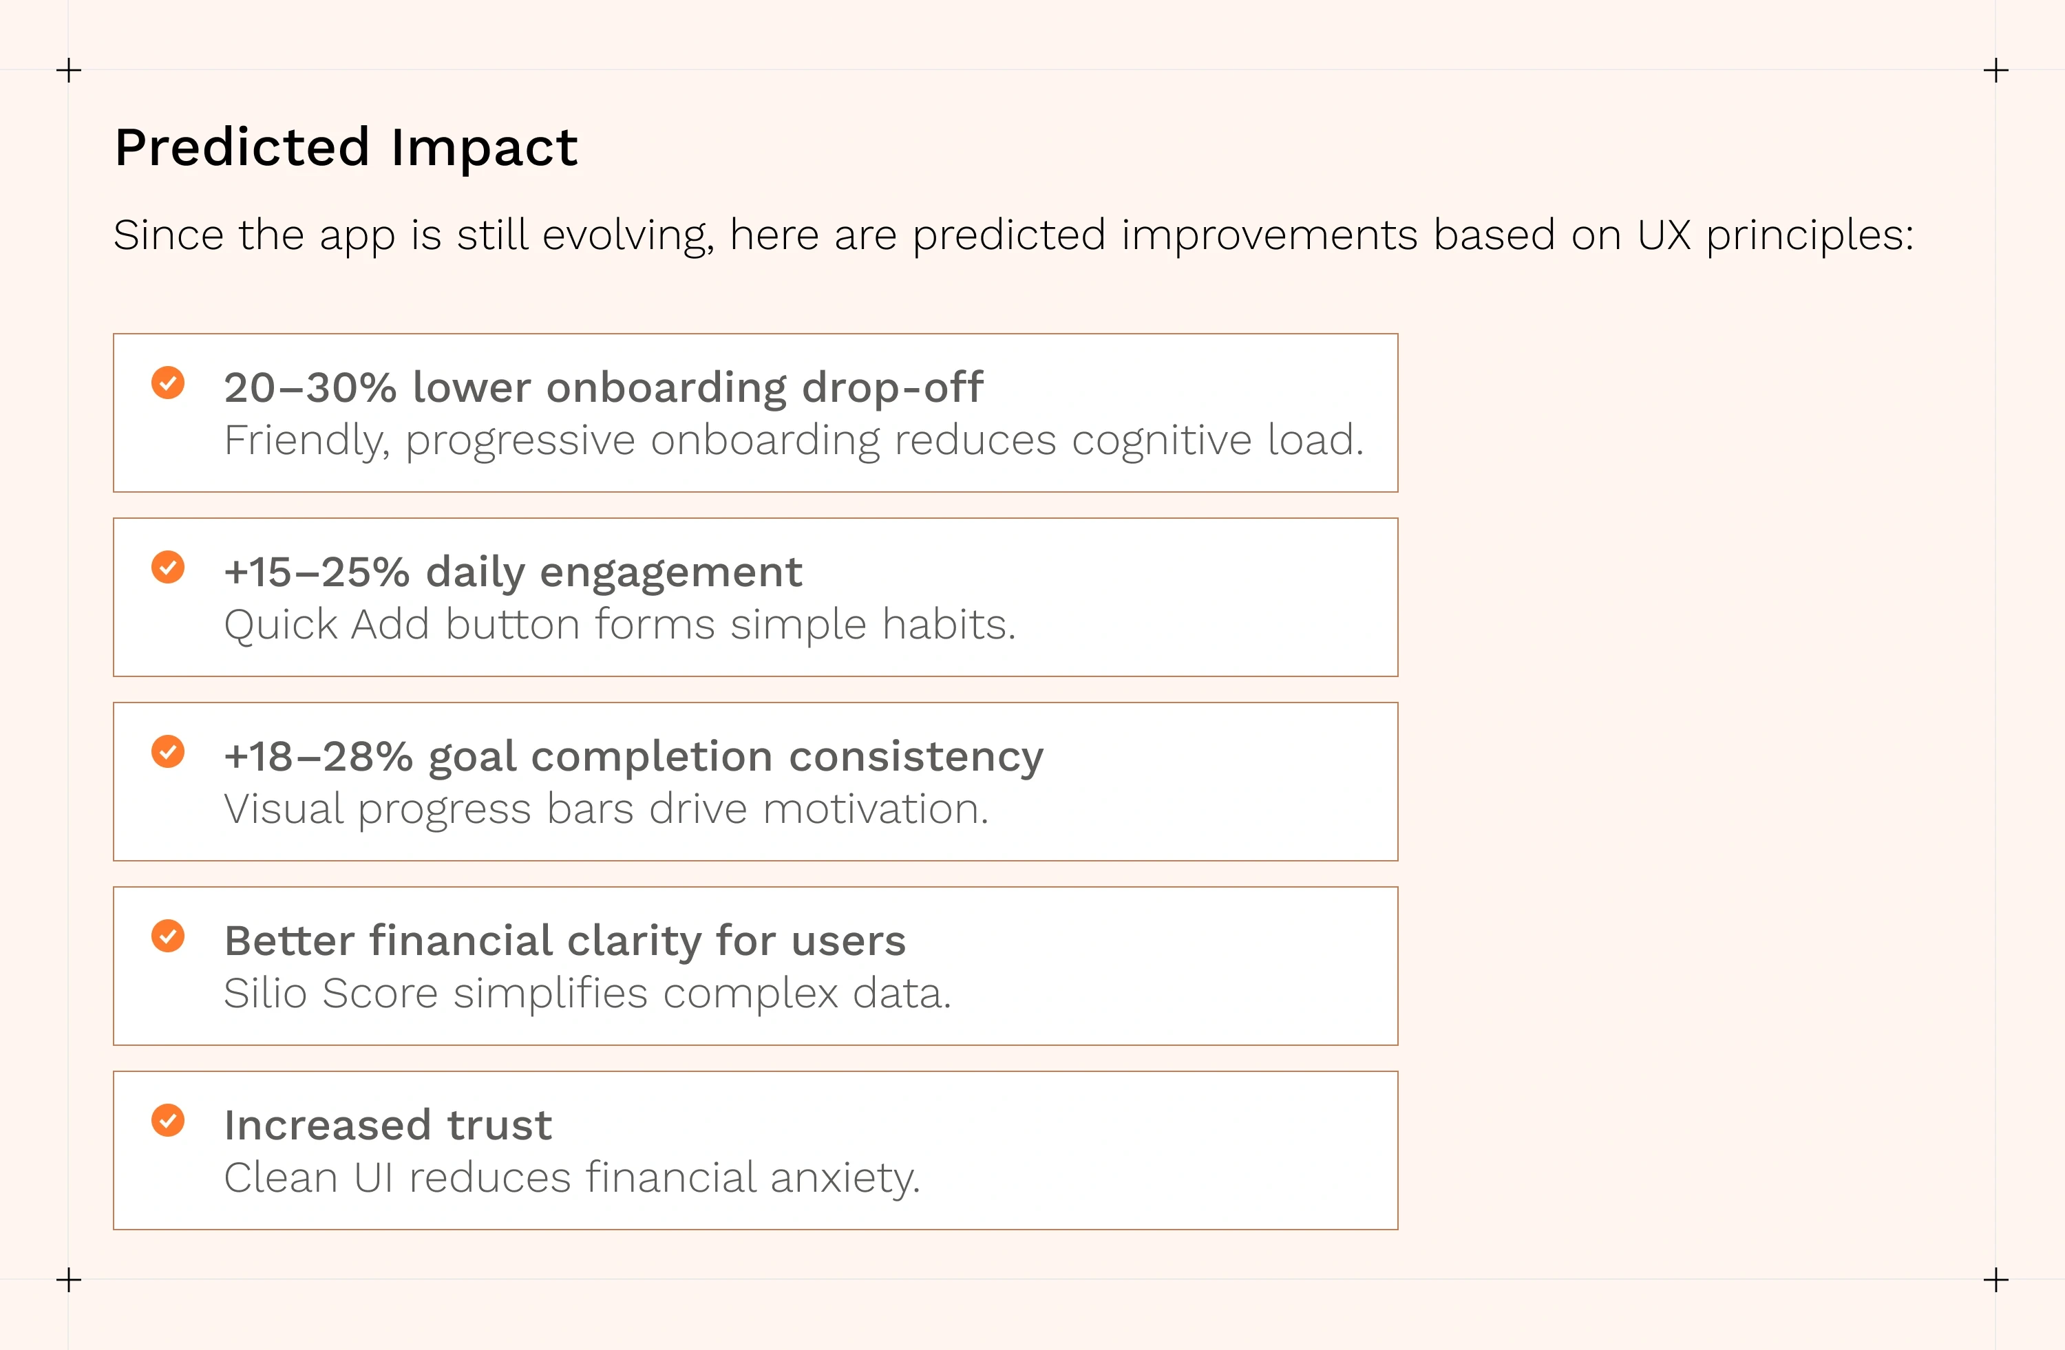This screenshot has width=2065, height=1350.
Task: Click the bottom-right corner crosshair mark
Action: [1995, 1280]
